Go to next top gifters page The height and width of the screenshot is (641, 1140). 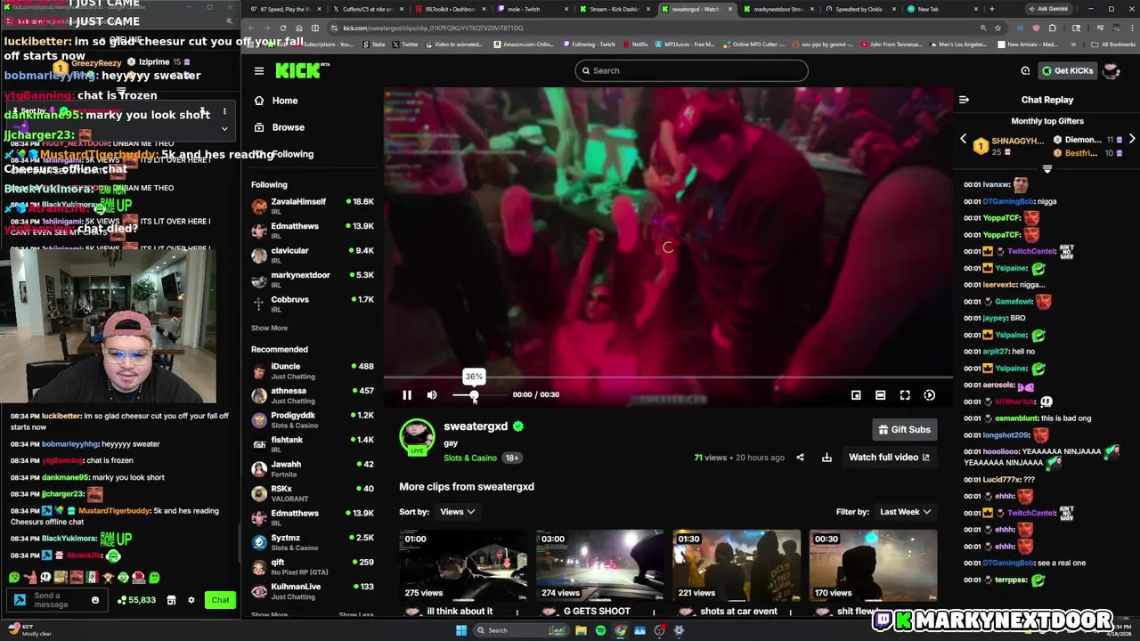coord(1131,140)
